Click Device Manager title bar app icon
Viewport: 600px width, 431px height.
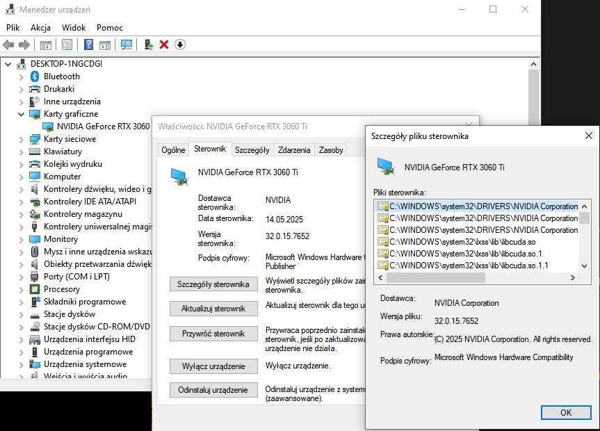10,9
